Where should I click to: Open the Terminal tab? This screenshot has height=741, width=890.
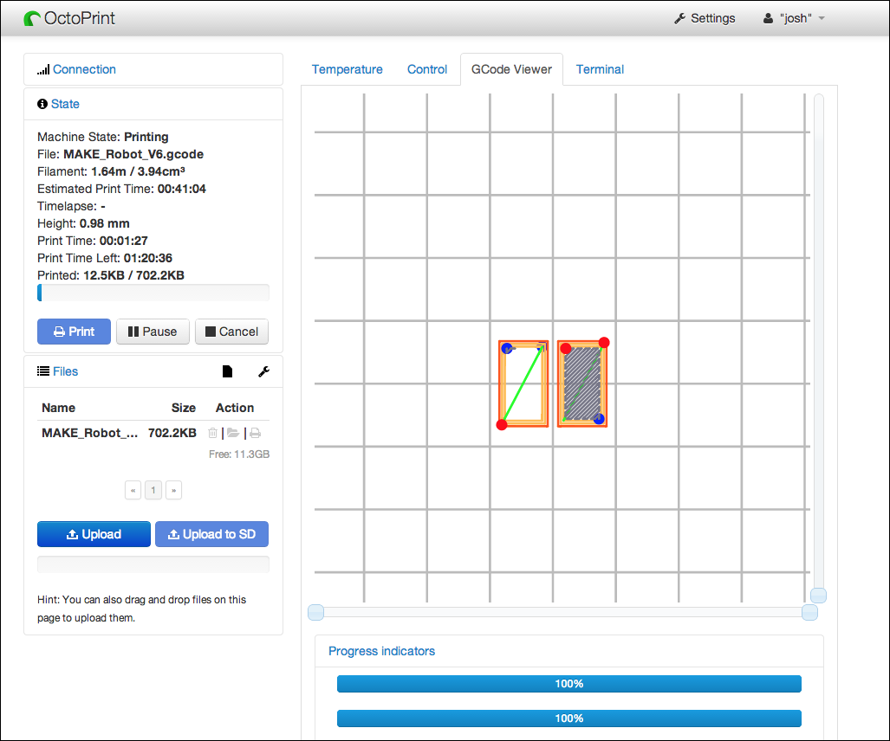point(600,69)
